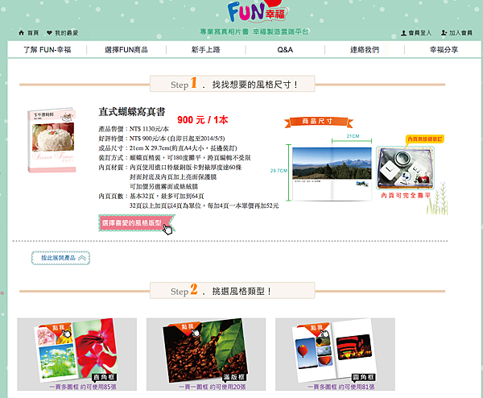Viewport: 483px width, 398px height.
Task: Click the heart icon beside 我的最愛
Action: (49, 33)
